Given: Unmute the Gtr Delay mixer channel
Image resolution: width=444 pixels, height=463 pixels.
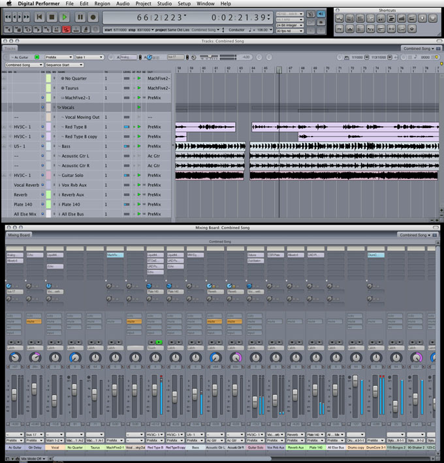Looking at the screenshot, I should 34,321.
